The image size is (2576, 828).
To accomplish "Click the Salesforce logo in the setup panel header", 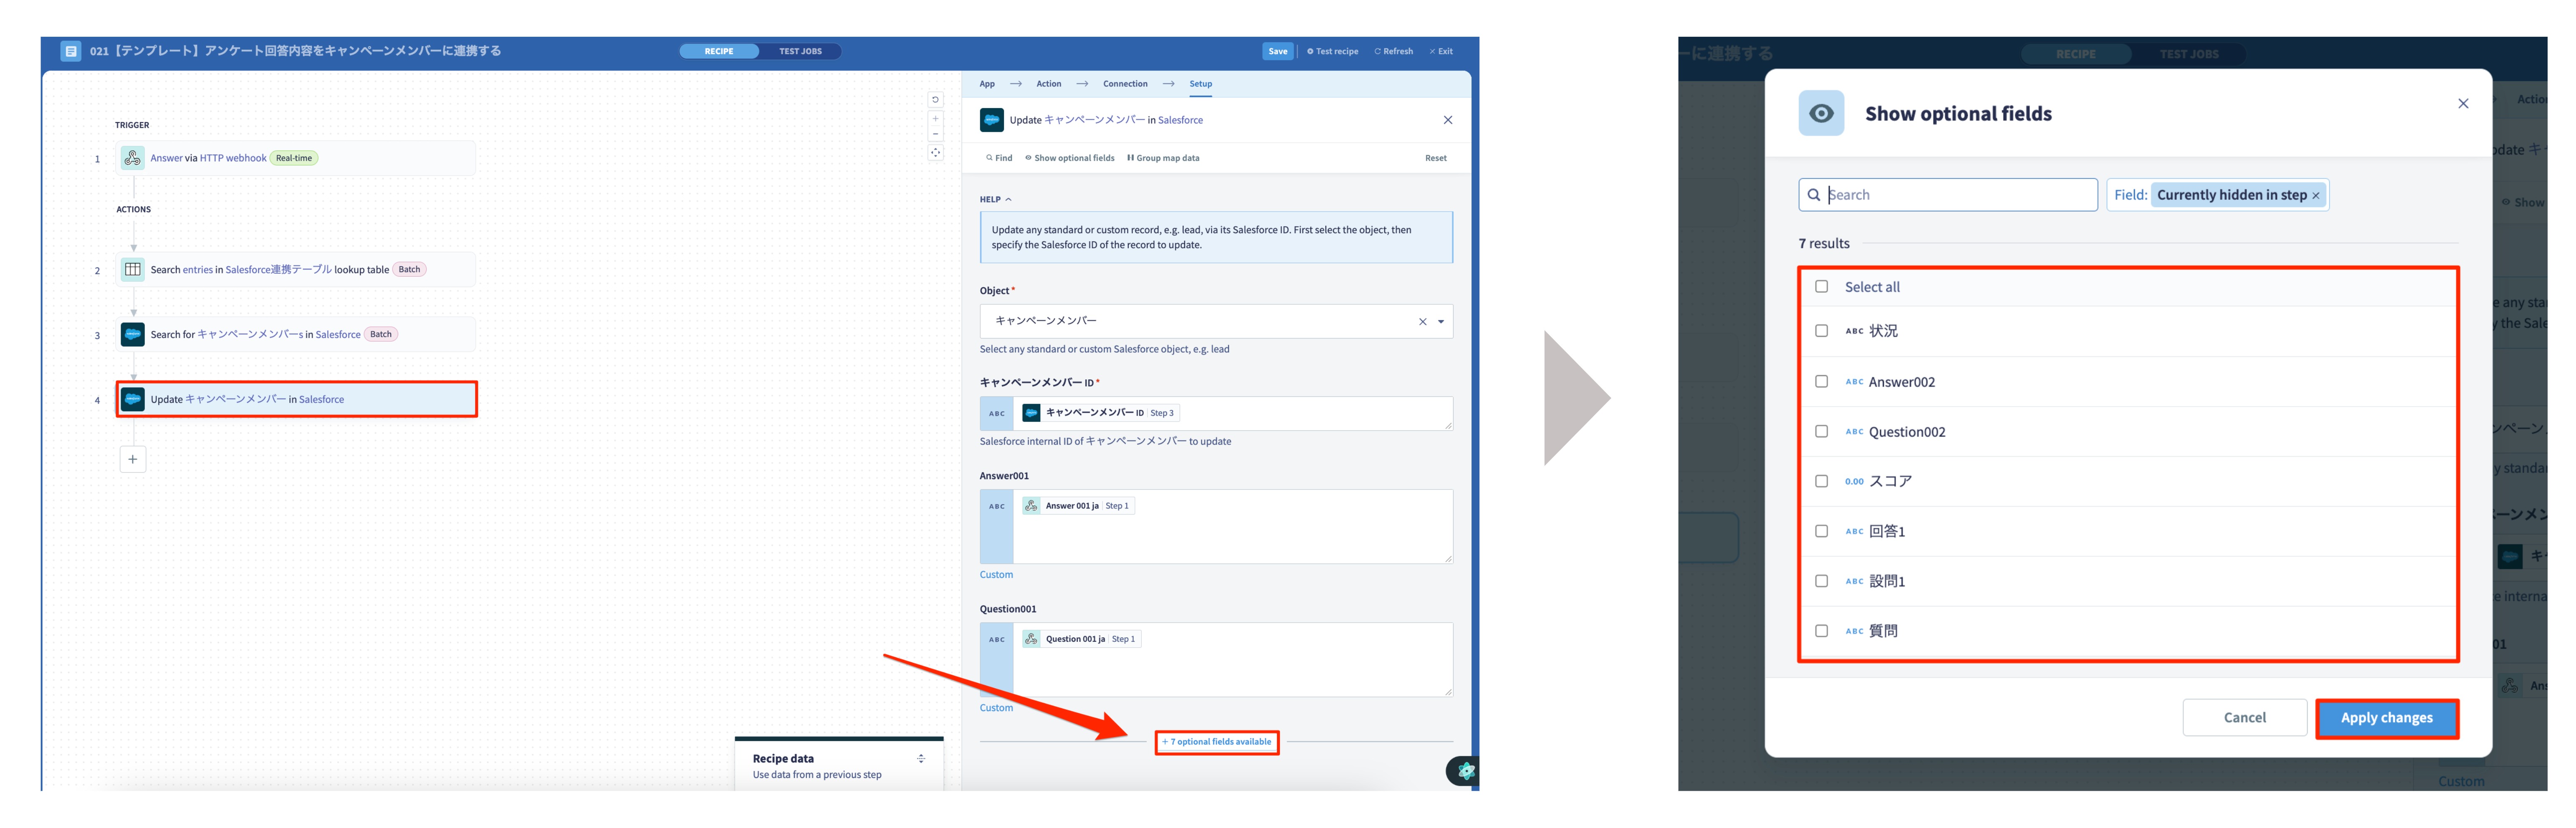I will click(x=991, y=120).
